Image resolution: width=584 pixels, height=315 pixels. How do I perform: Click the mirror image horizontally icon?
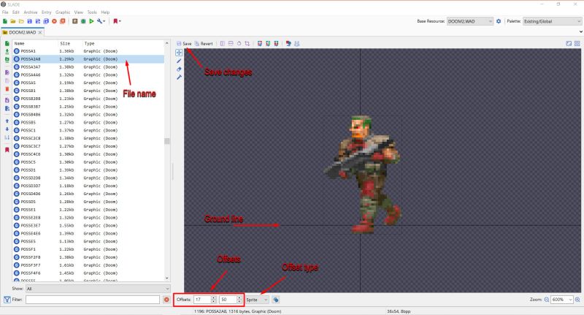(x=222, y=44)
